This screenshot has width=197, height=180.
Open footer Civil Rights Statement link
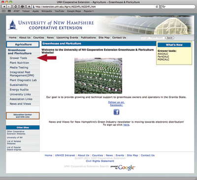pyautogui.click(x=100, y=161)
